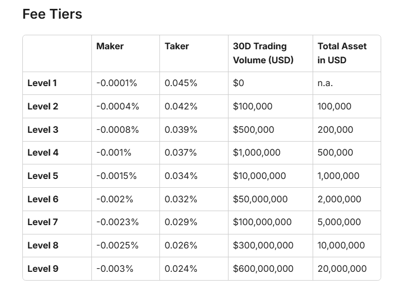The height and width of the screenshot is (291, 403).
Task: Select the n.a. total asset cell
Action: tap(326, 83)
